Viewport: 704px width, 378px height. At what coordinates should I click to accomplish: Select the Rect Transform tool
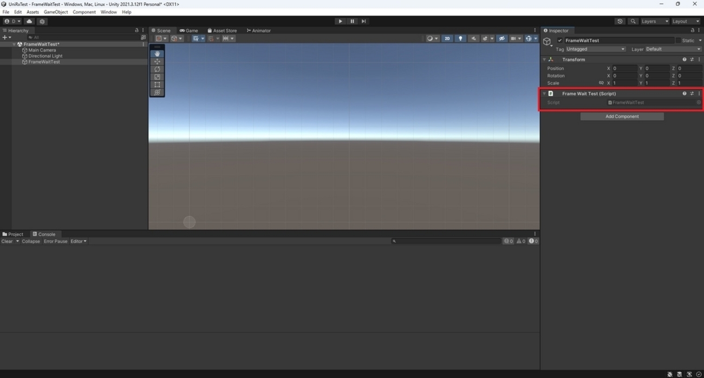click(157, 84)
